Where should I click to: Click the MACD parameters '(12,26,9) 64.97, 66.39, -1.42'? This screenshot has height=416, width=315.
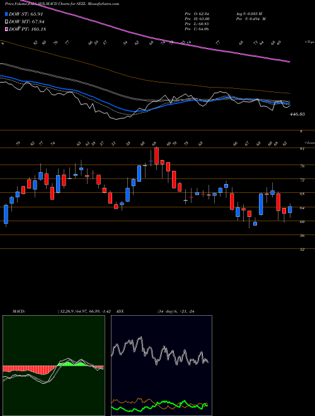(x=86, y=311)
